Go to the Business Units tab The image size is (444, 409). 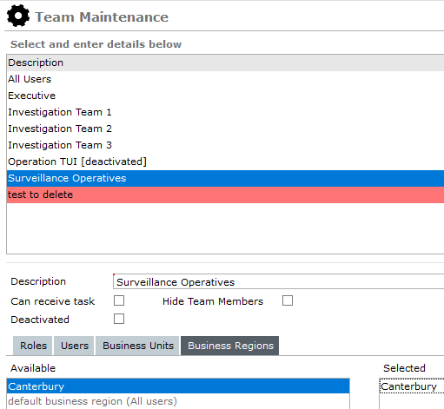(138, 346)
